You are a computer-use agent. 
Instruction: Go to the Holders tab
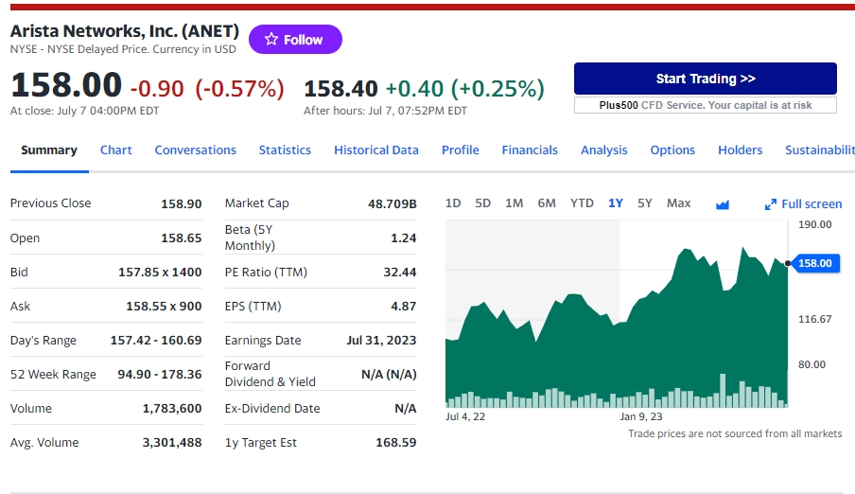pos(740,150)
